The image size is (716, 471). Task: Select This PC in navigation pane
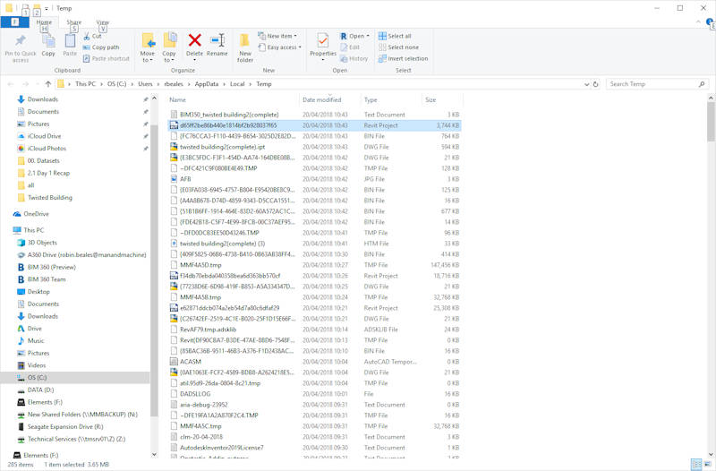(33, 230)
